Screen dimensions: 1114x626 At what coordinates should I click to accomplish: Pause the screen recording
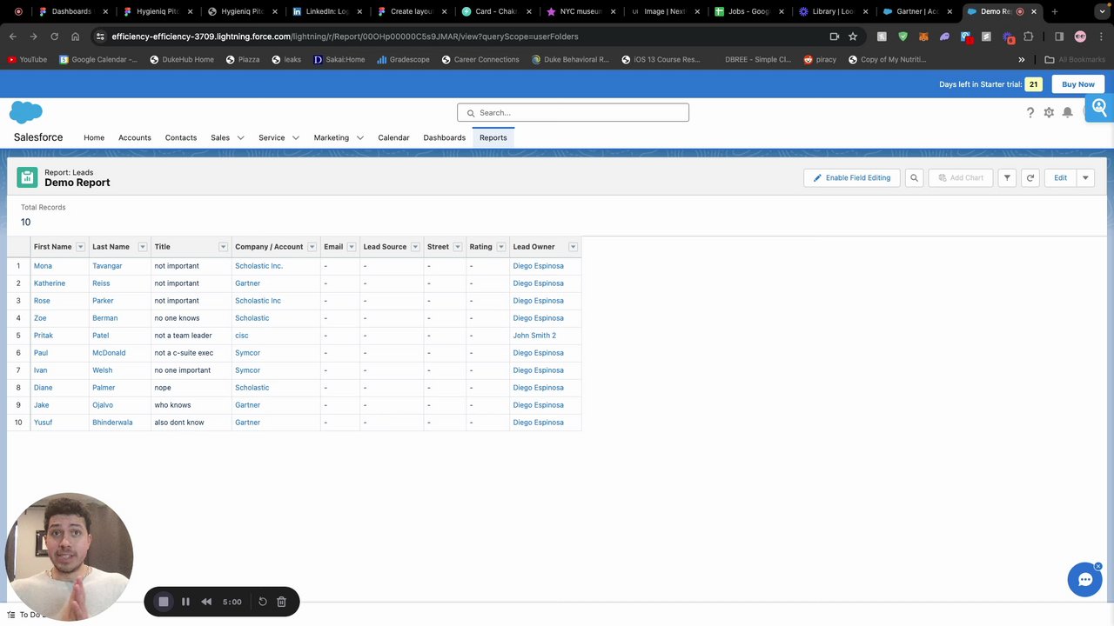pyautogui.click(x=185, y=602)
